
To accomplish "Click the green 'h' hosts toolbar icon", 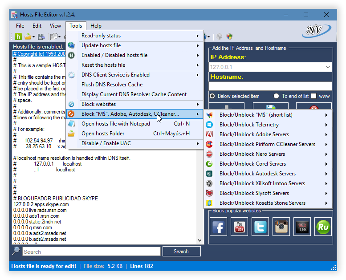I will (x=18, y=37).
